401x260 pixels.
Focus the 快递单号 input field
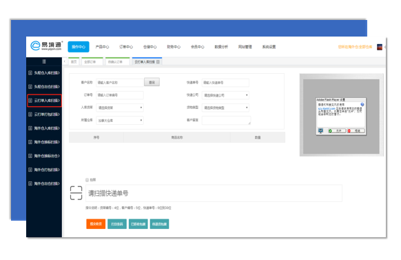[x=225, y=83]
